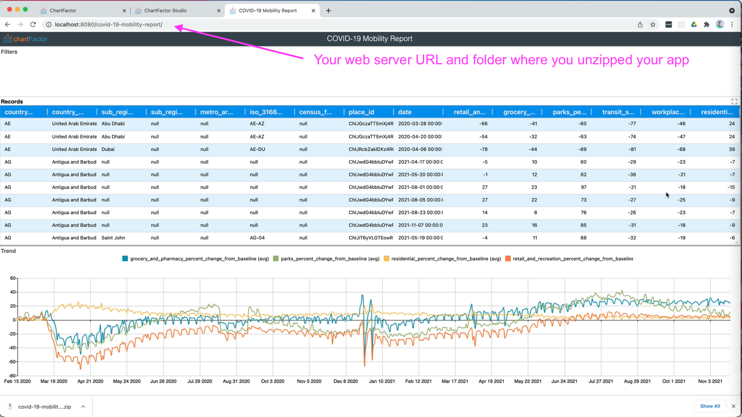Click the Google Drive extension icon
Screen dimensions: 742x417
click(x=694, y=25)
